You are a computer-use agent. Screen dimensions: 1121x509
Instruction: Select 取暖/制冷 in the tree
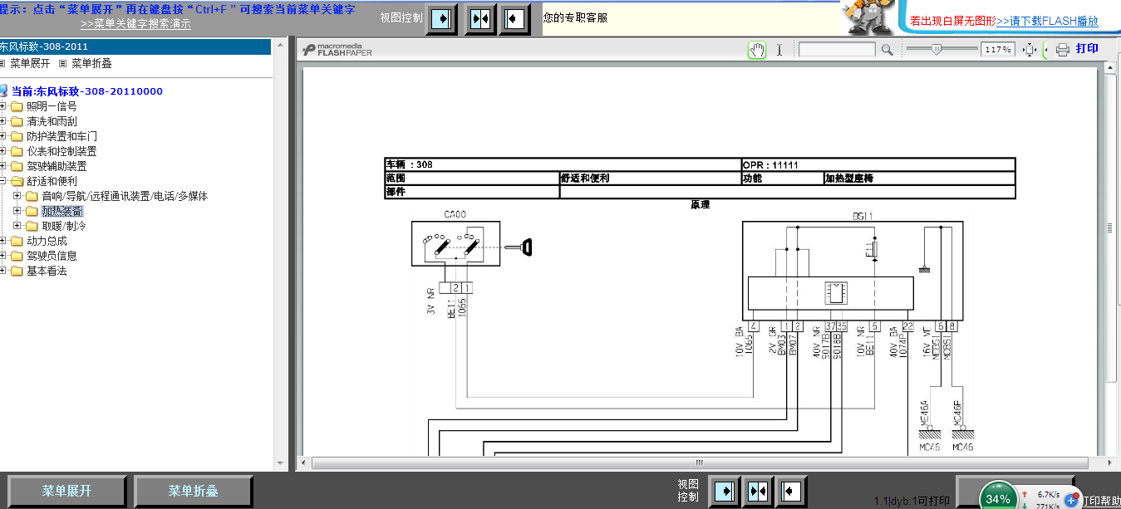[64, 226]
